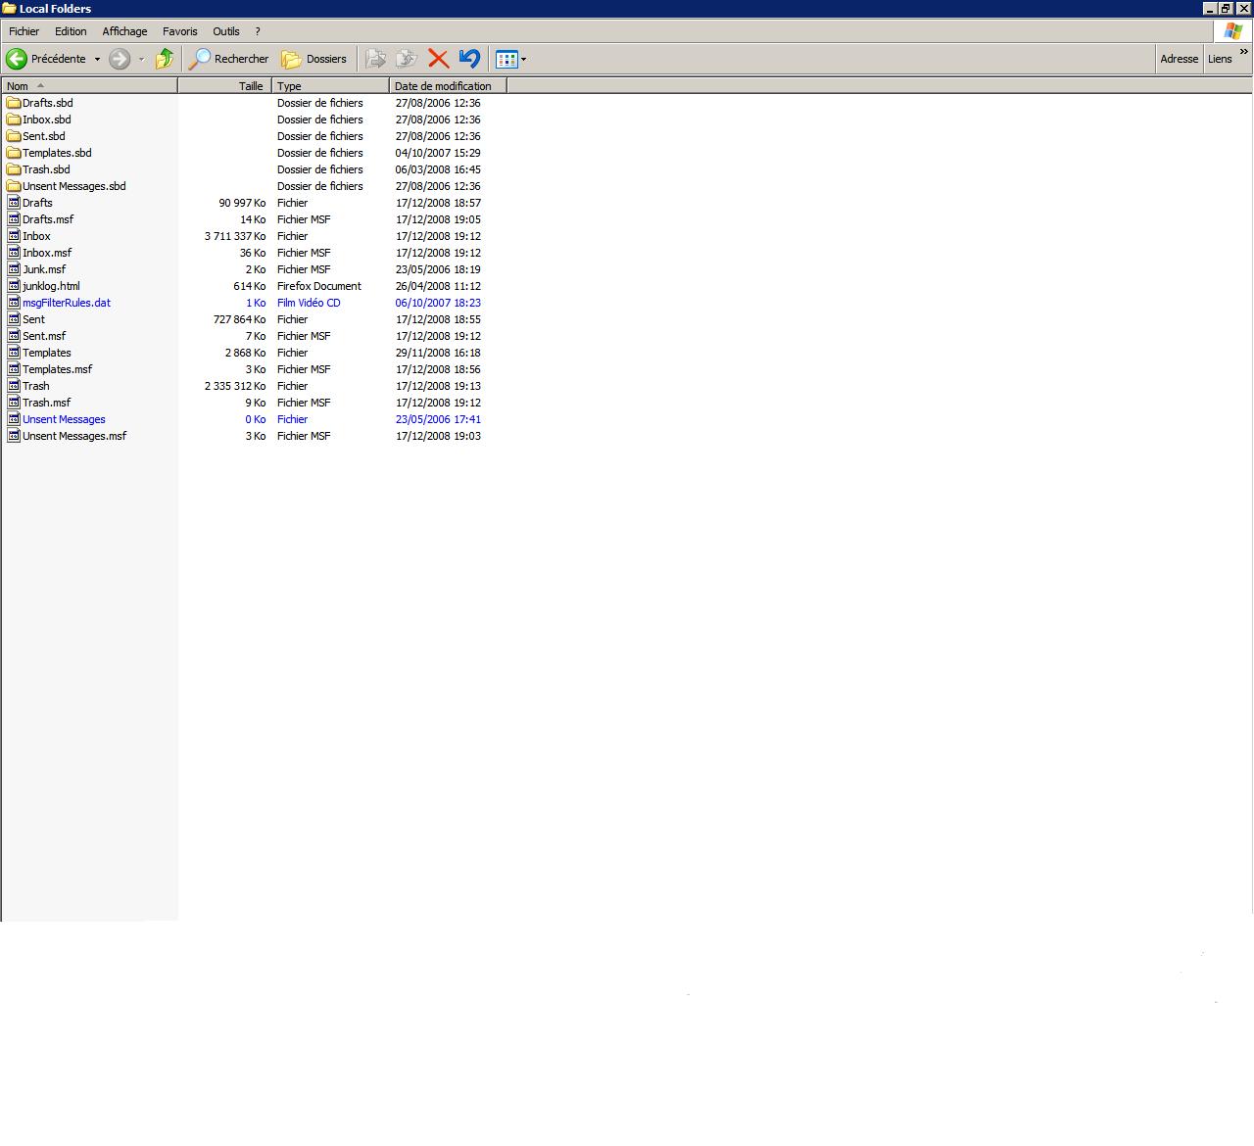This screenshot has width=1254, height=1146.
Task: Open the Outils menu
Action: [226, 31]
